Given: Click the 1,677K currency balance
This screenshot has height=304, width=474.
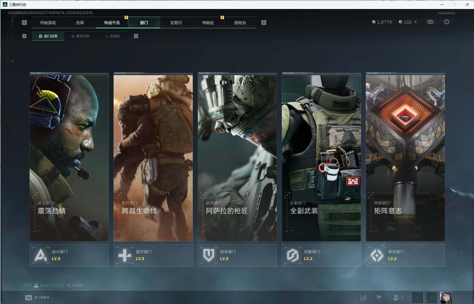Looking at the screenshot, I should pos(385,22).
